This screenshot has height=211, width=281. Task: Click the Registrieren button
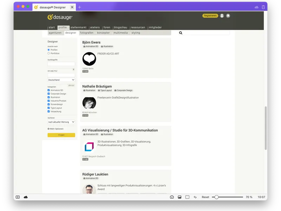coord(210,16)
